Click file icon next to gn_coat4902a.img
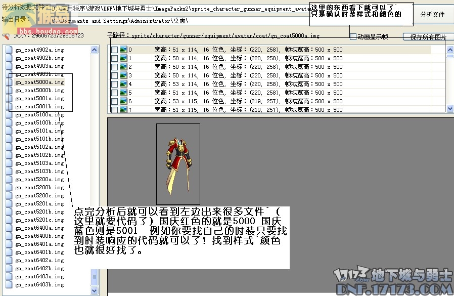This screenshot has height=296, width=454. [x=9, y=50]
